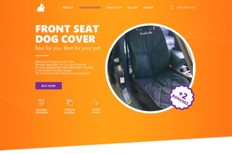Click the dog and cat logo
The height and width of the screenshot is (154, 232).
(x=40, y=7)
